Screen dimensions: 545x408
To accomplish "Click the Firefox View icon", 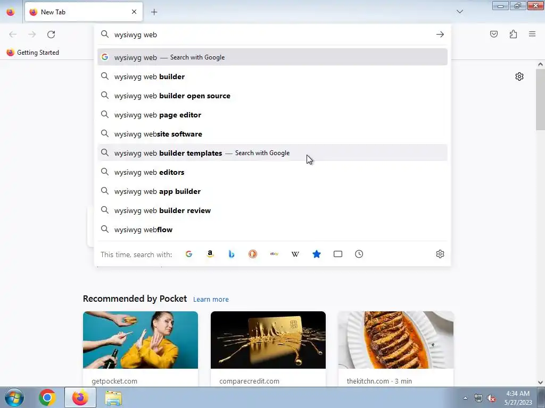I will click(11, 12).
